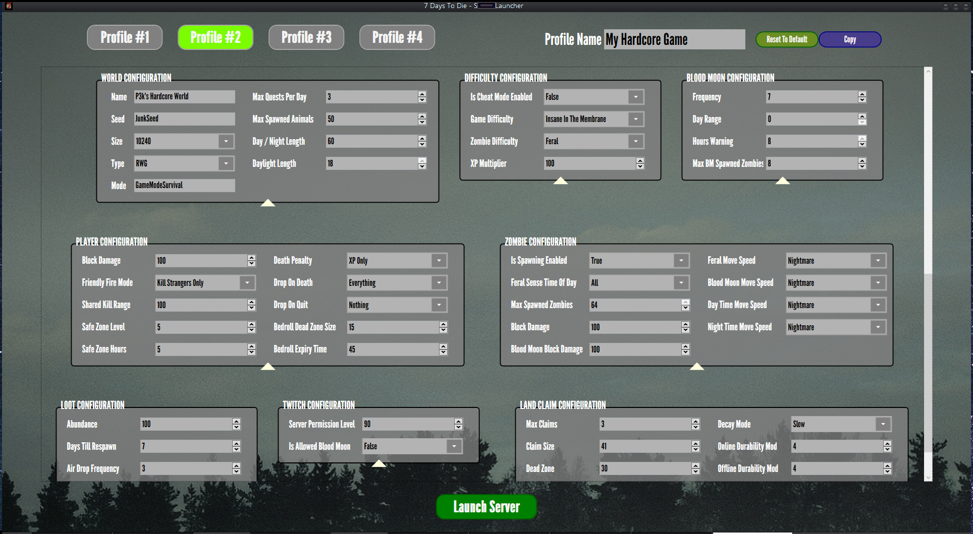The image size is (973, 534).
Task: Open the Is Allowed Blood Moon dropdown
Action: point(412,446)
